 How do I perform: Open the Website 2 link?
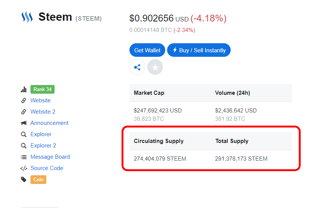[x=43, y=112]
